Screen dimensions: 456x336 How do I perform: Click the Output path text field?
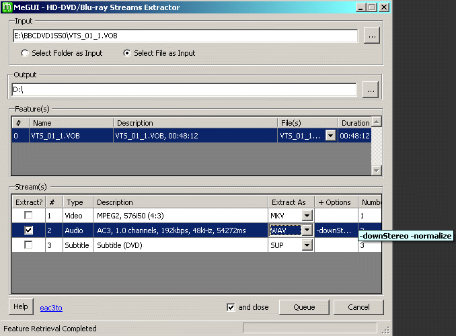(184, 90)
